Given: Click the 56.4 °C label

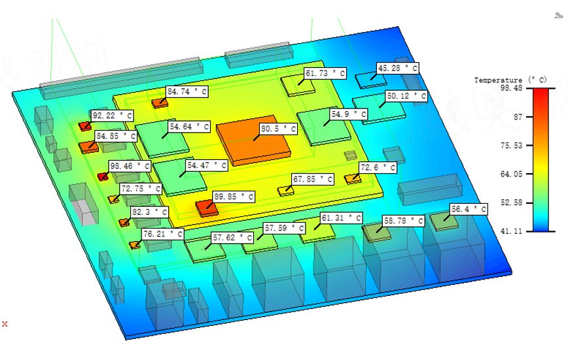Looking at the screenshot, I should 469,209.
